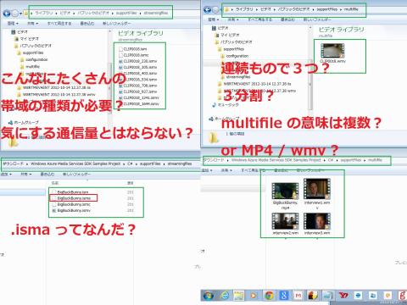
Task: Click the Gmail icon on the taskbar
Action: pyautogui.click(x=298, y=296)
